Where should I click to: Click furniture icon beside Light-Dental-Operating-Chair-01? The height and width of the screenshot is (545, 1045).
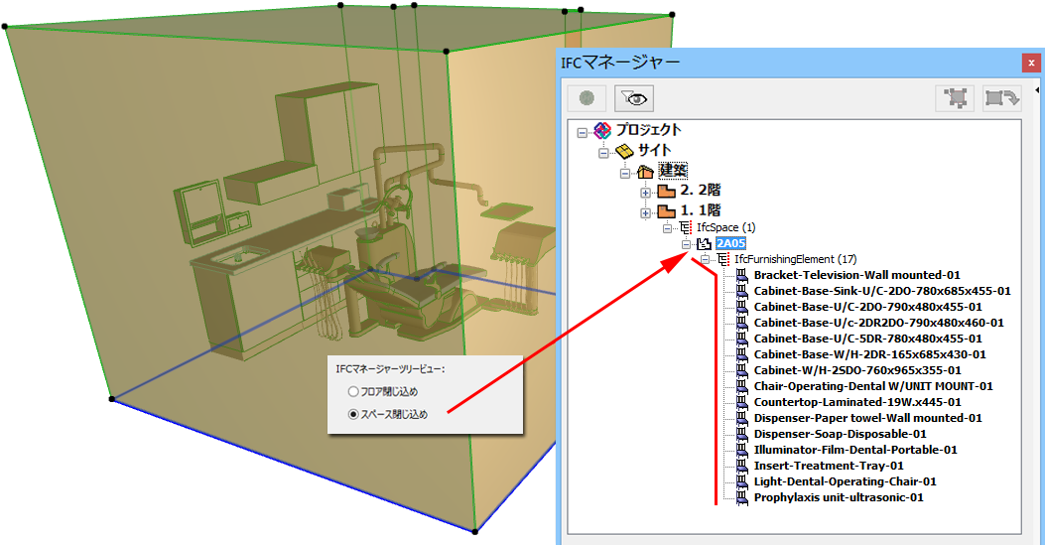click(x=741, y=481)
